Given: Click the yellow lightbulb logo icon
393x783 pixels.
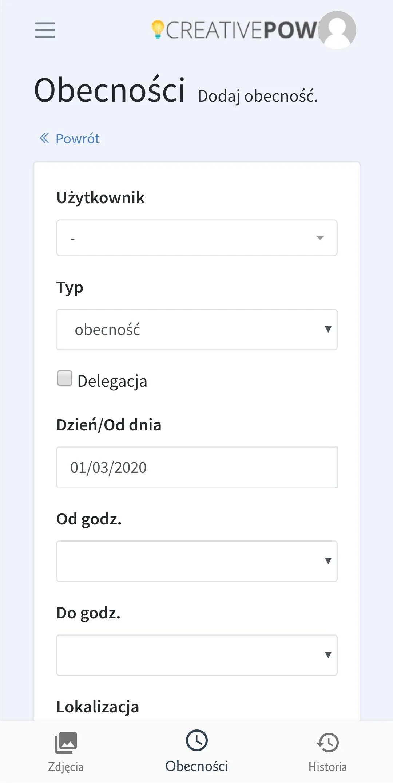Looking at the screenshot, I should click(x=158, y=29).
